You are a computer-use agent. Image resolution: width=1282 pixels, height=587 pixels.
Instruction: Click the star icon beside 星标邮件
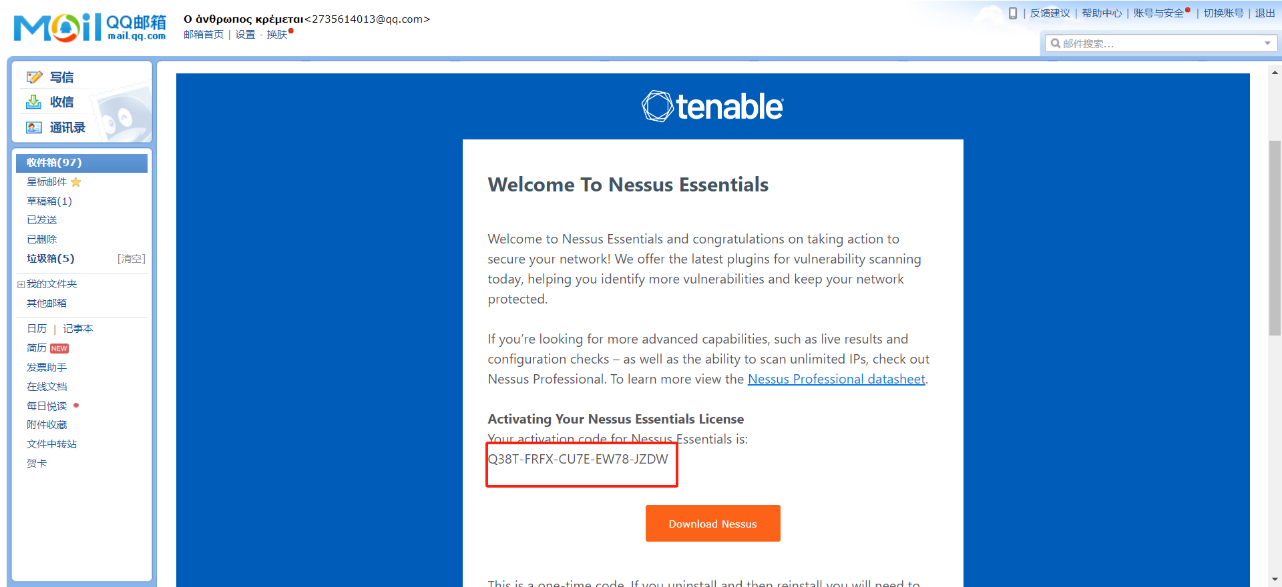76,182
